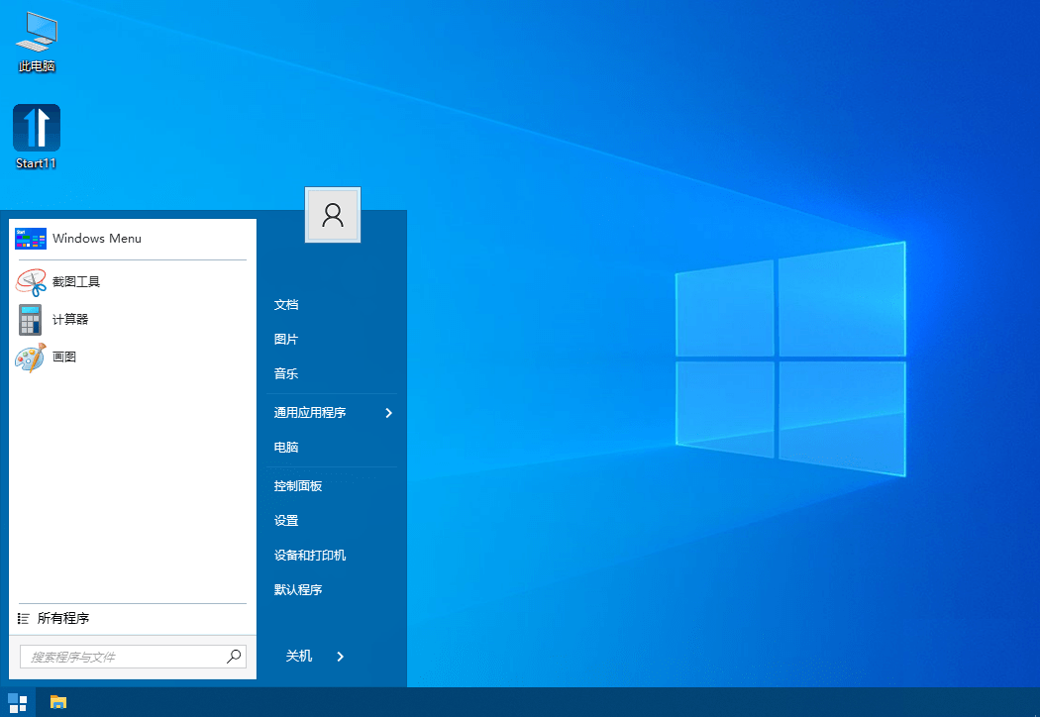
Task: Click the 关机 shutdown button
Action: (298, 656)
